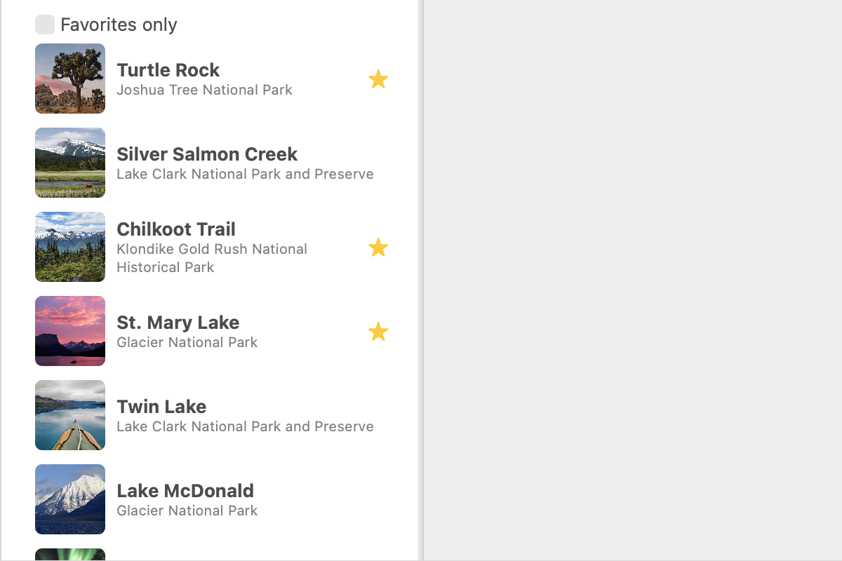Viewport: 842px width, 561px height.
Task: Select the St. Mary Lake title
Action: click(x=178, y=323)
